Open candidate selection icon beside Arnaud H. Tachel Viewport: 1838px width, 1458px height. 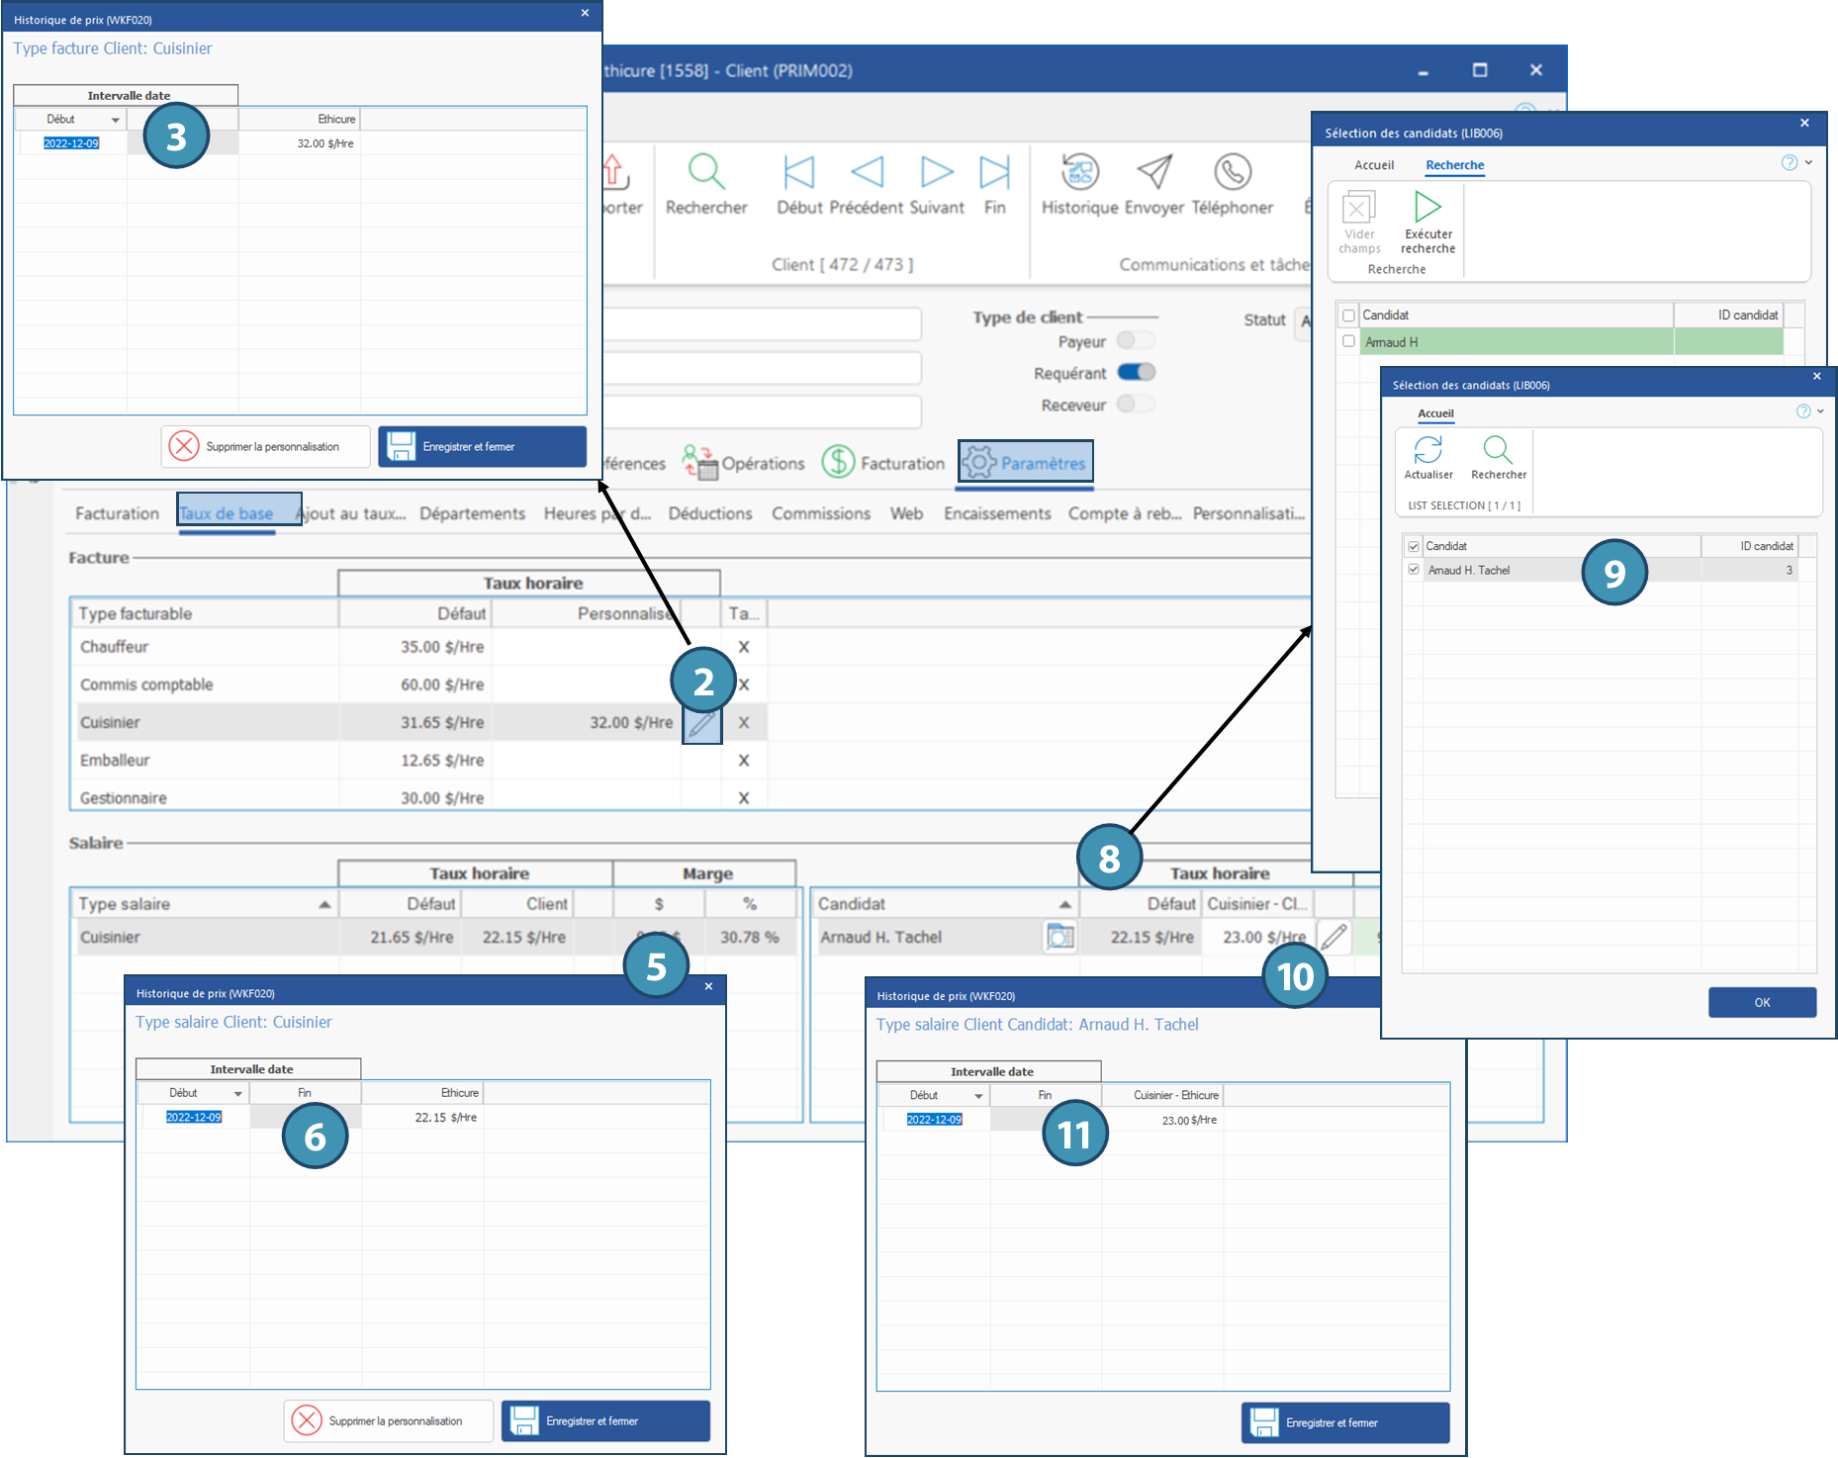pos(1059,936)
